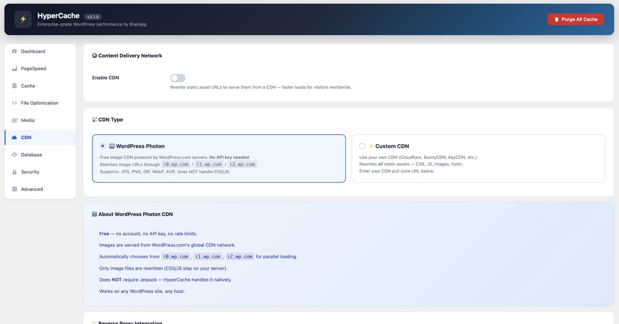This screenshot has width=619, height=324.
Task: Go to Security settings
Action: pos(40,172)
